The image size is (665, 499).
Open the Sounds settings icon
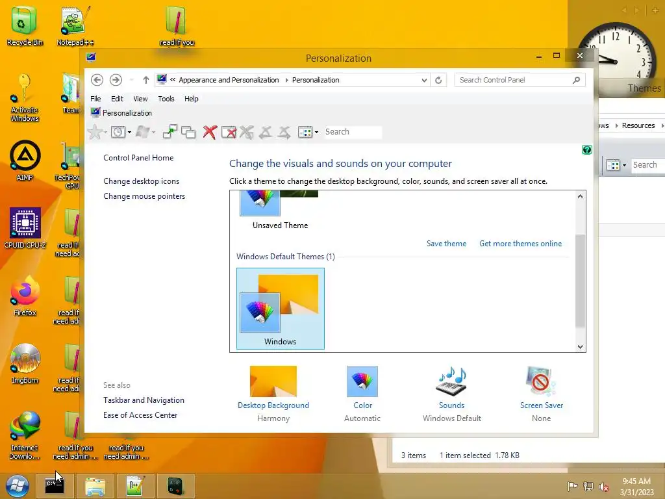[452, 381]
